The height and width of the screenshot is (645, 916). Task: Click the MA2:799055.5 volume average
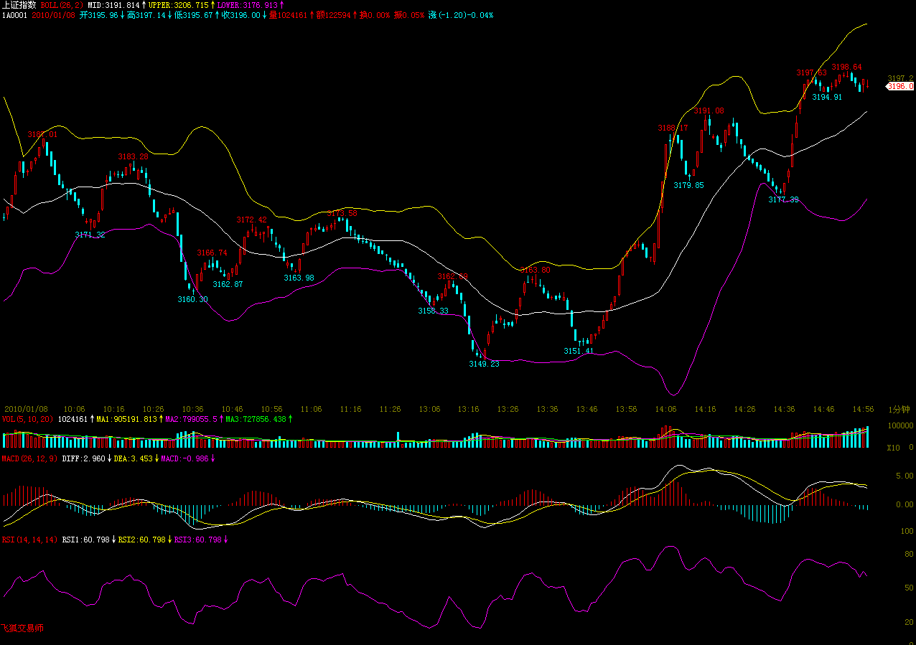click(x=191, y=418)
